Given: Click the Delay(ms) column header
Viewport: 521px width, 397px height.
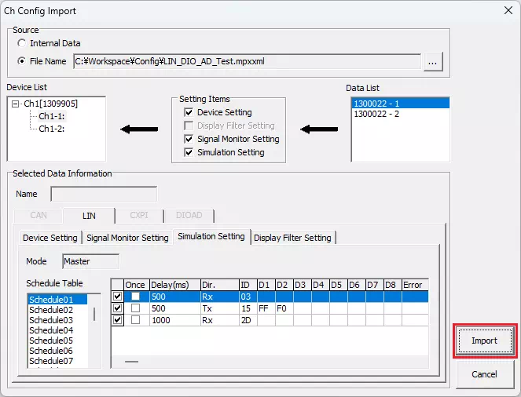Looking at the screenshot, I should (175, 285).
